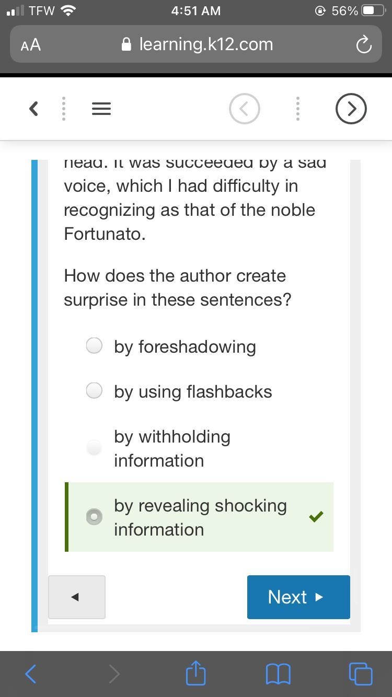Select "by revealing shocking information" radio button

point(94,517)
